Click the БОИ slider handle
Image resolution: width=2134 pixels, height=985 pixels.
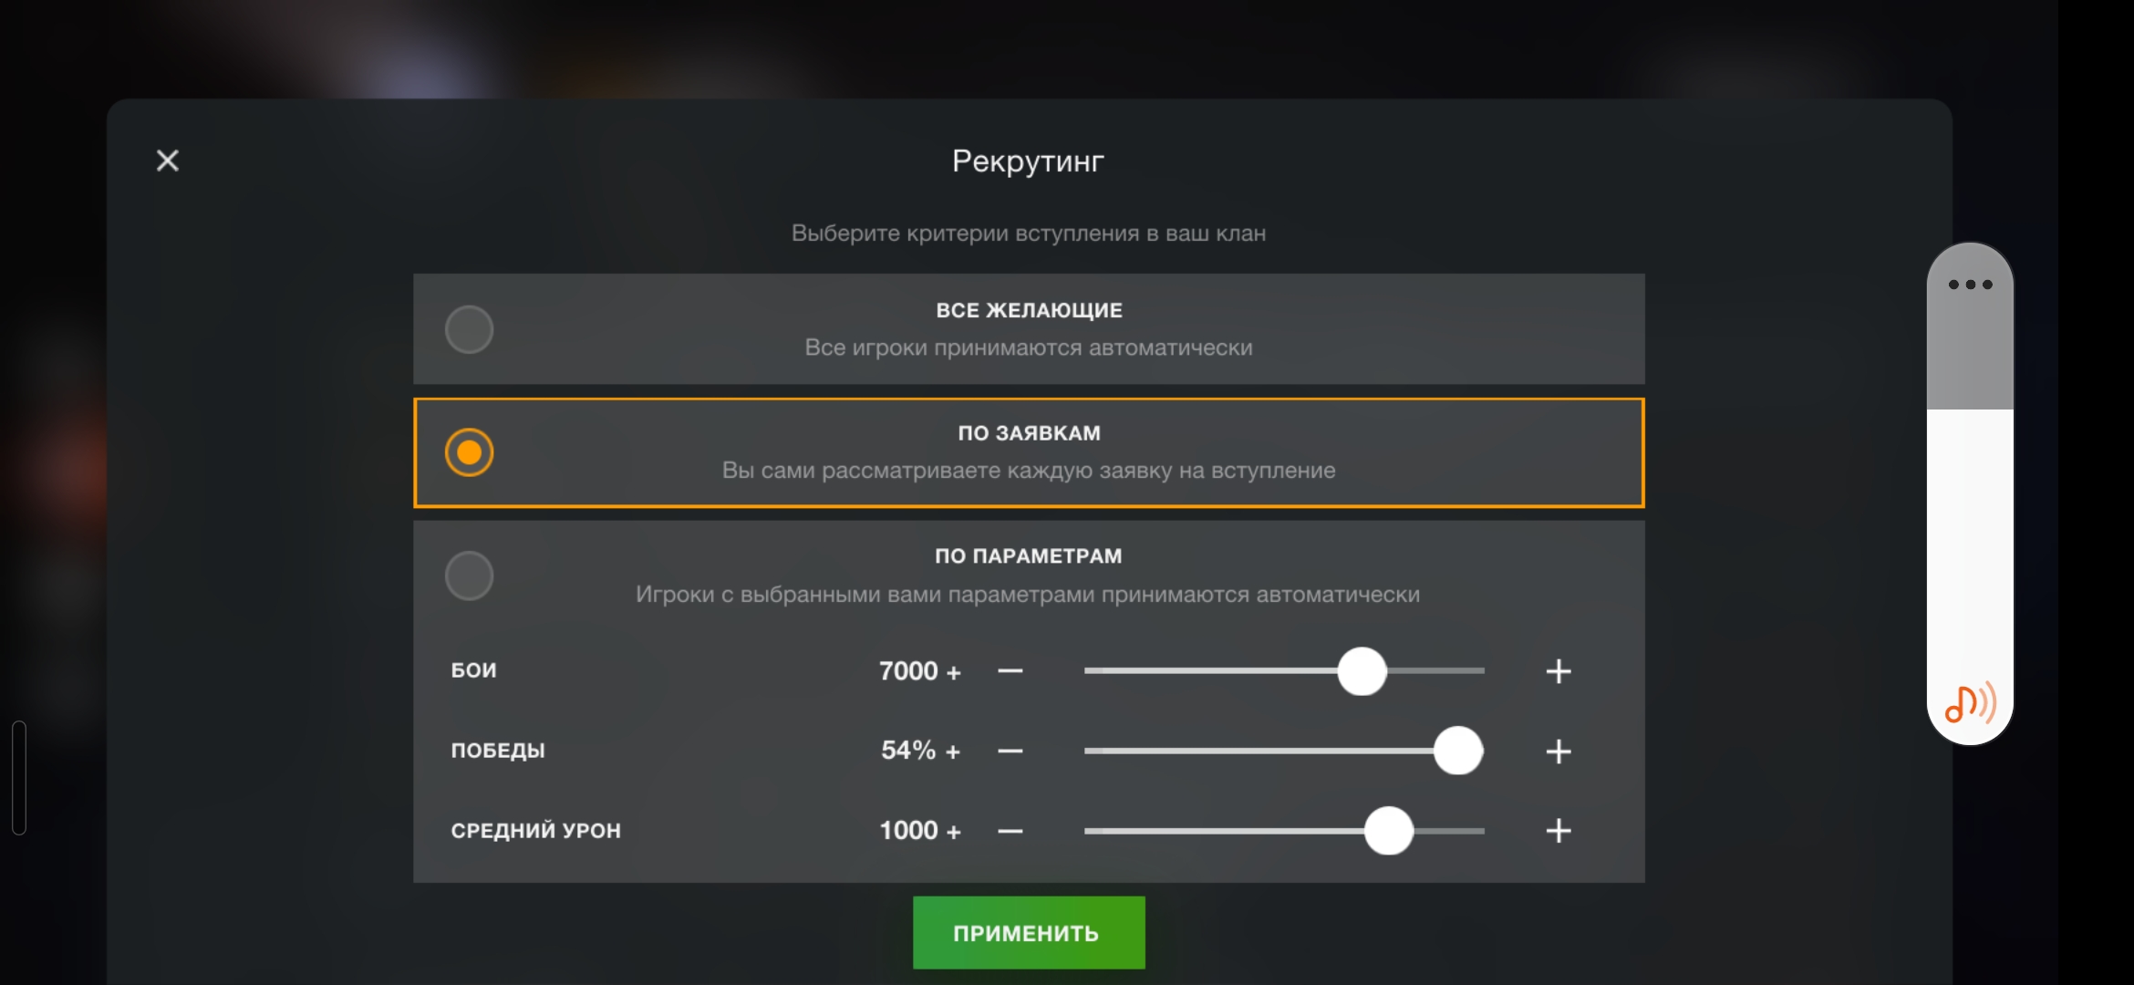(x=1362, y=671)
